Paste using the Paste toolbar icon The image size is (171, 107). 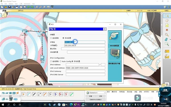coord(25,7)
